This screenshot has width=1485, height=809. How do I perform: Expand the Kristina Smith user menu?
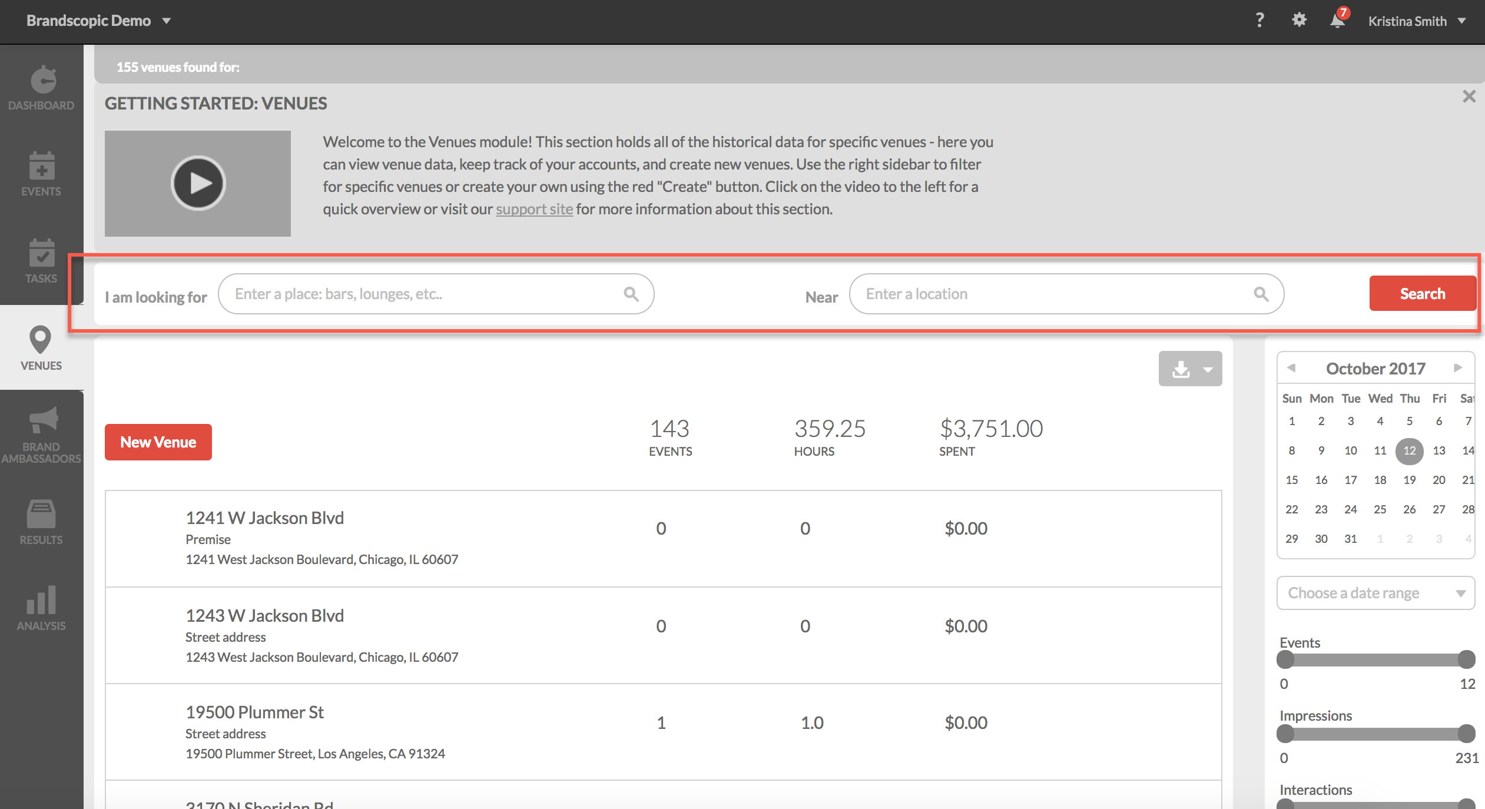tap(1417, 21)
